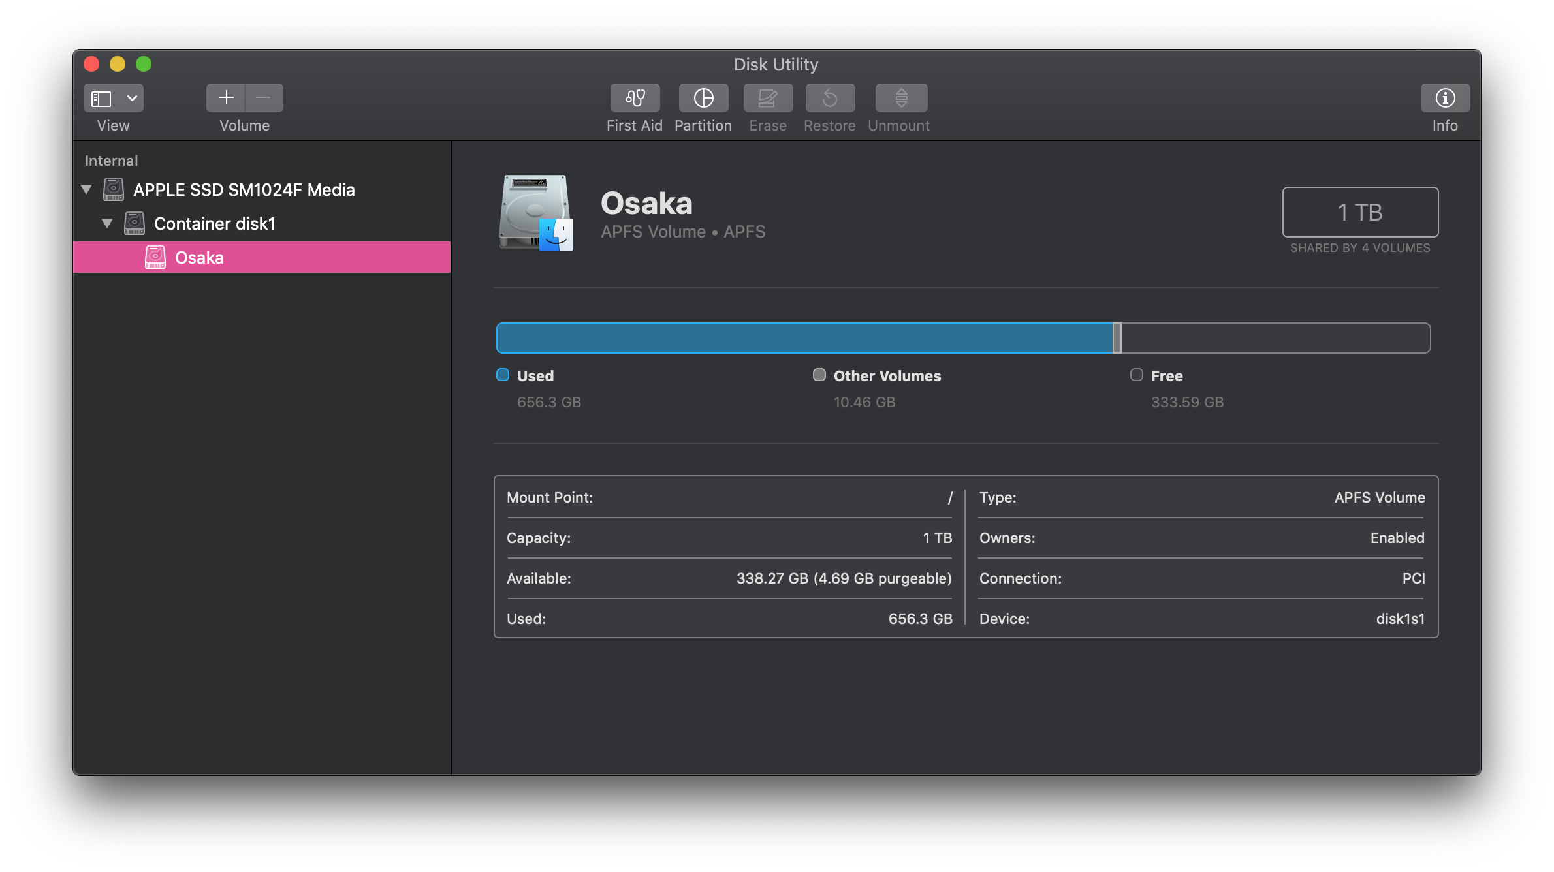Click the sidebar View icon button
Image resolution: width=1554 pixels, height=872 pixels.
pyautogui.click(x=101, y=98)
